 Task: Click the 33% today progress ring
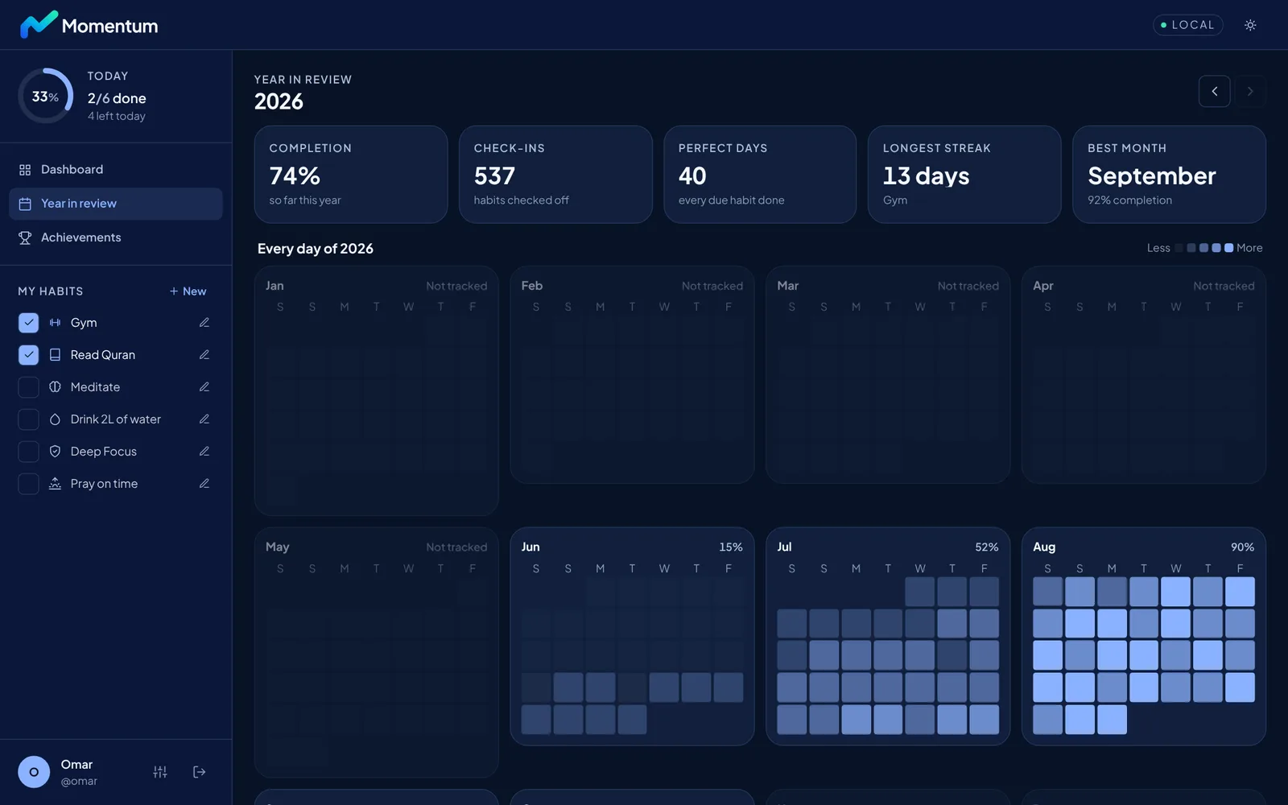coord(45,96)
